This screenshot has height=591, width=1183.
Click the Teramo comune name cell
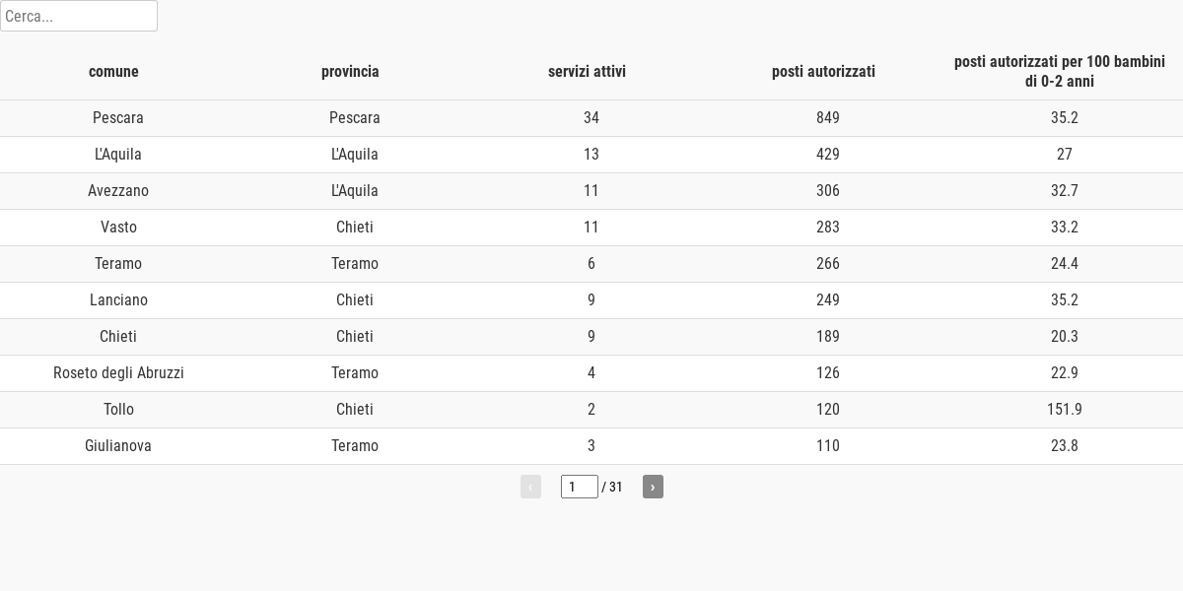click(118, 264)
